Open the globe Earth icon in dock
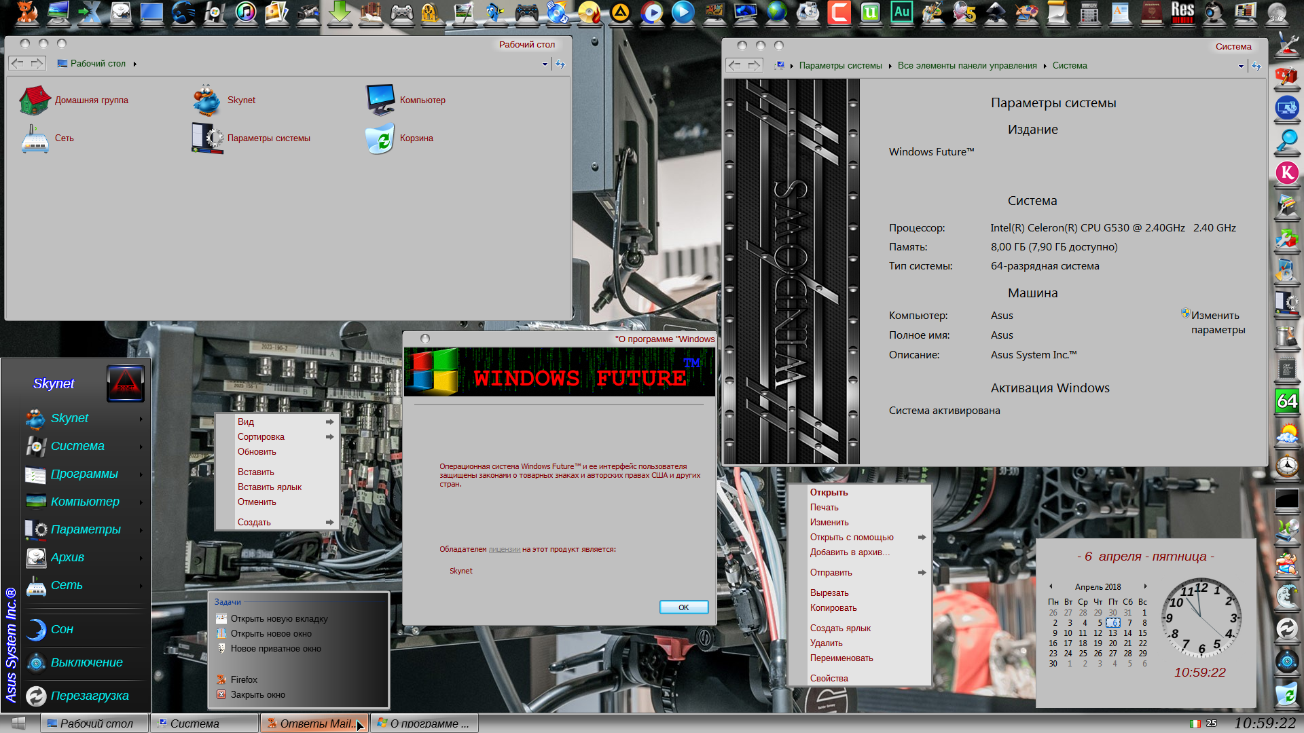This screenshot has width=1304, height=733. click(777, 12)
